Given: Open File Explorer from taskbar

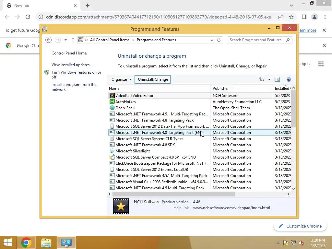Looking at the screenshot, I should click(x=46, y=243).
